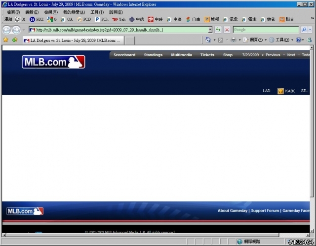Viewport: 316px width, 246px height.
Task: Open the 聯合 favorites link
Action: (x=286, y=19)
